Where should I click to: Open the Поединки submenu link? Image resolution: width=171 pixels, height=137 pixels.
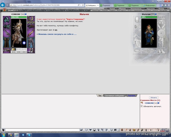click(x=147, y=10)
